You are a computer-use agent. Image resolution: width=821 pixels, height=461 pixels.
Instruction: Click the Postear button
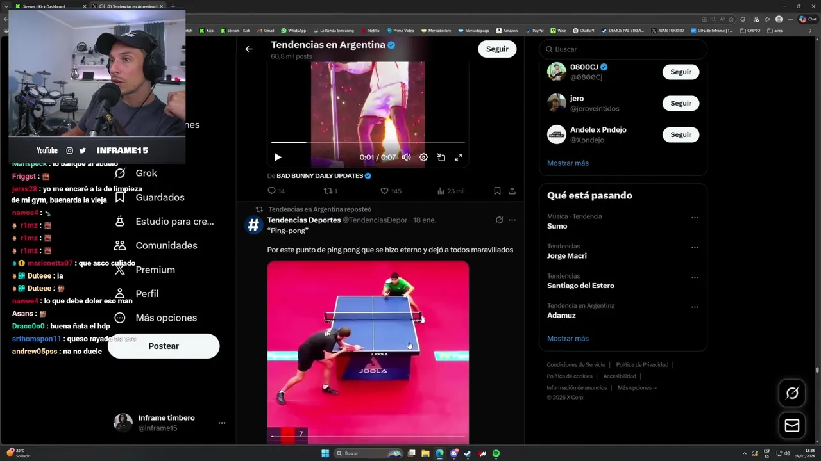click(164, 346)
